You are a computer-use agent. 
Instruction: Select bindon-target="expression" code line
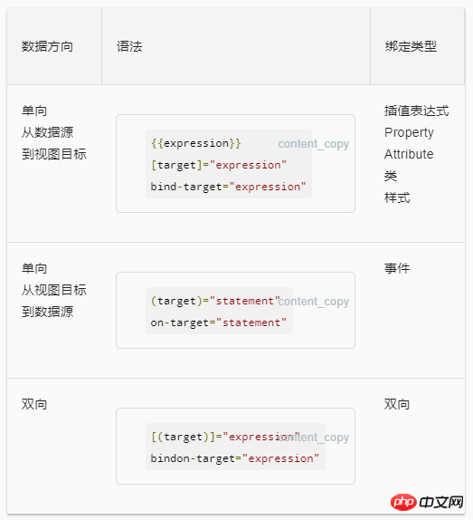(235, 458)
